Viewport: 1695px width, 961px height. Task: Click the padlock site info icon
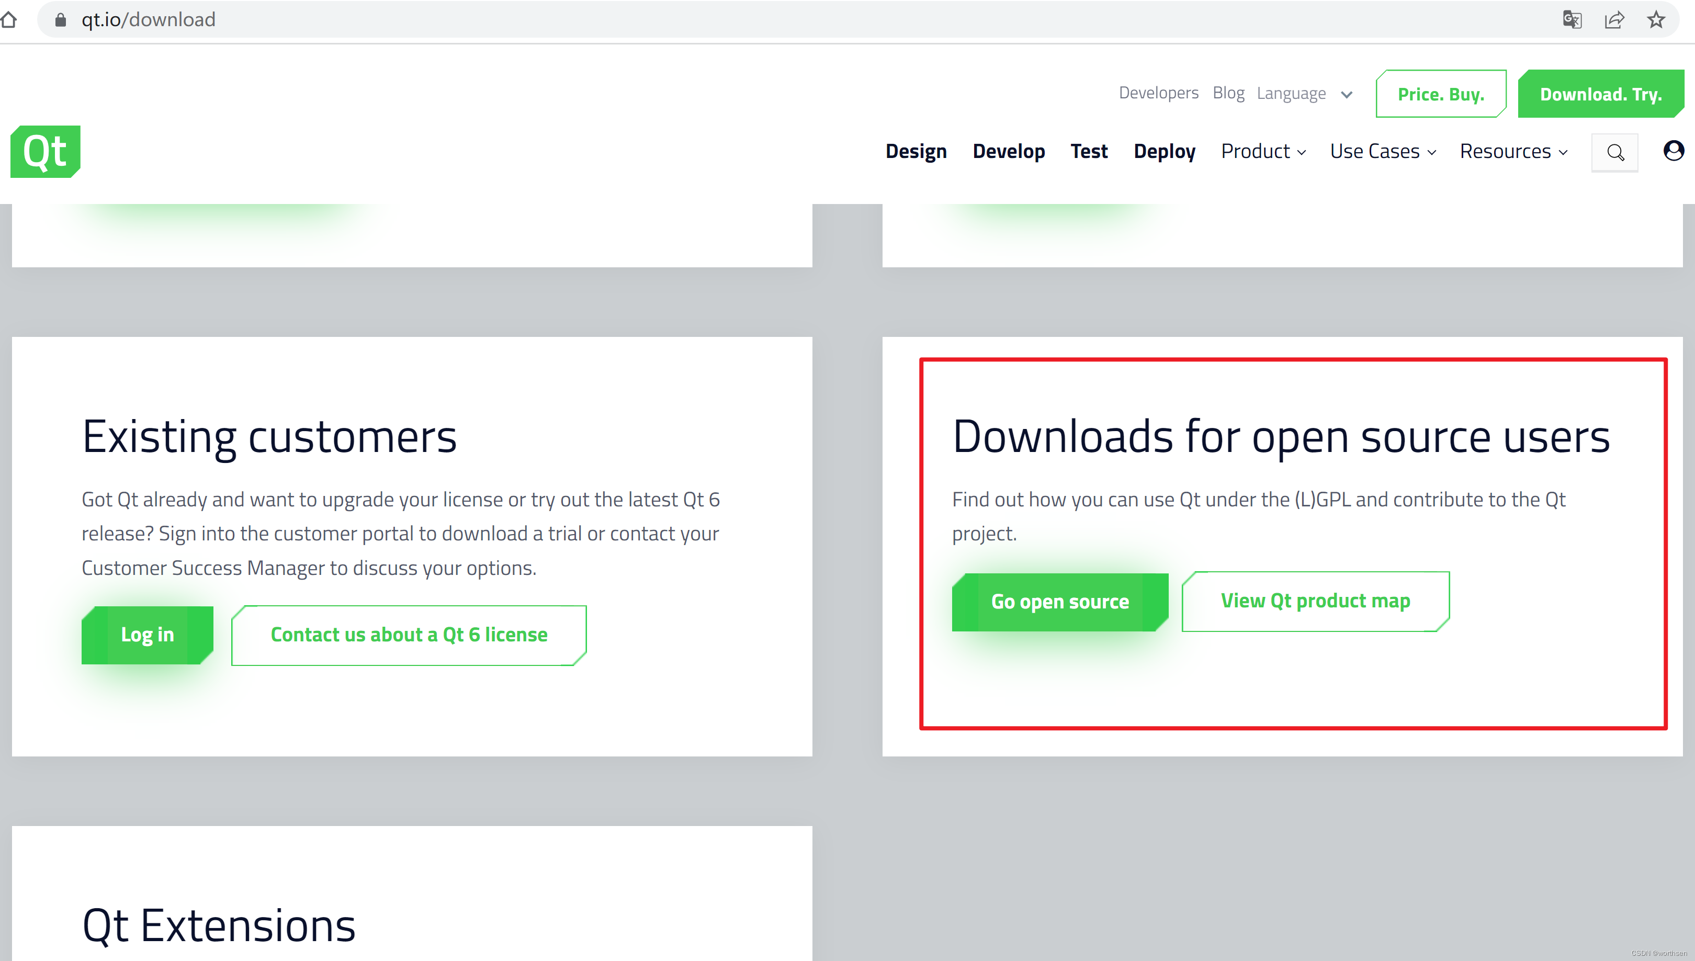coord(61,20)
